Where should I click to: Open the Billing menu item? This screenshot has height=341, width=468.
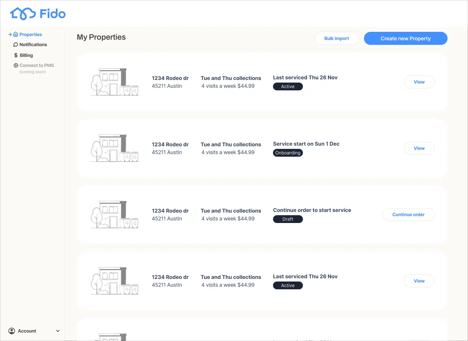[26, 55]
